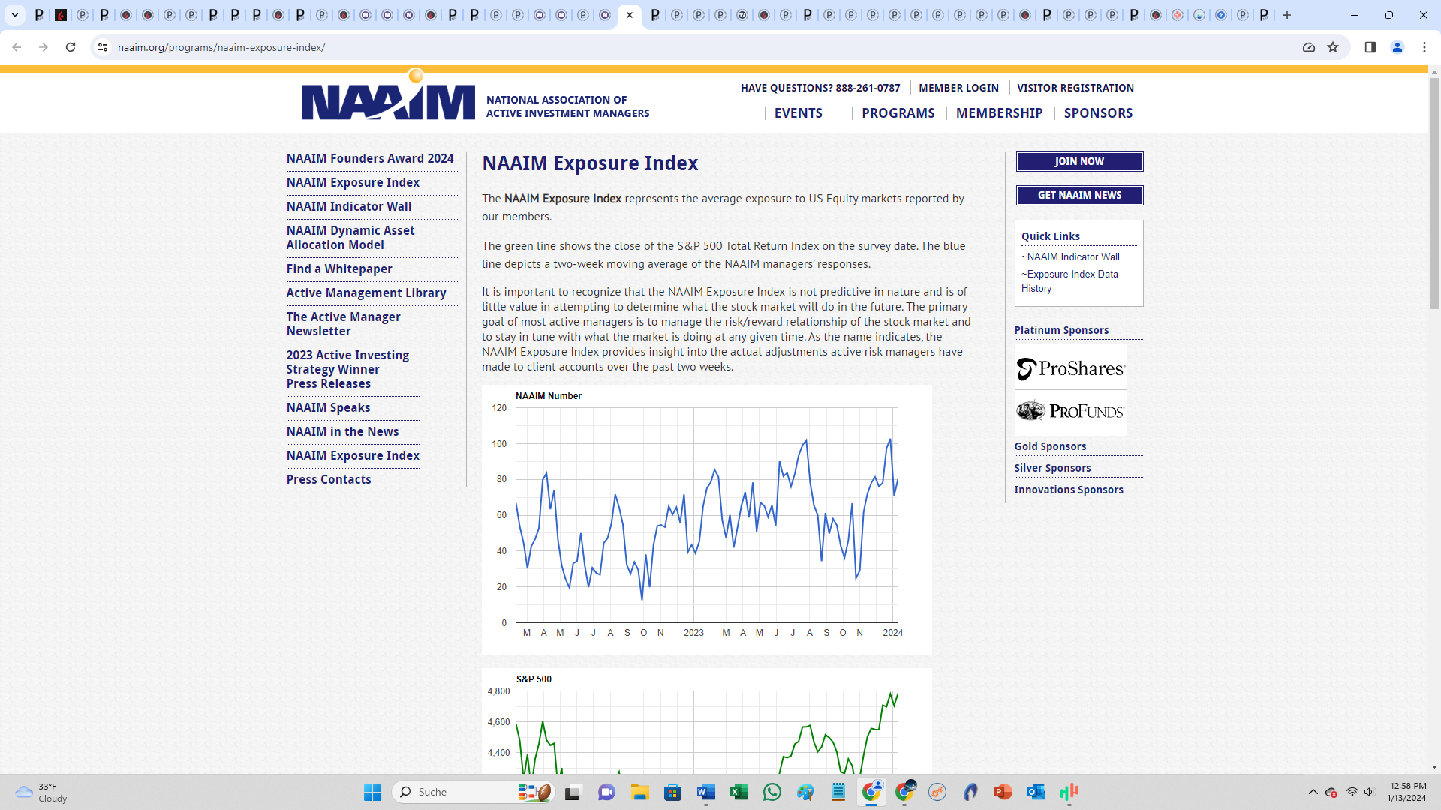Launch PowerPoint from the taskbar
The height and width of the screenshot is (810, 1441).
(x=1003, y=792)
